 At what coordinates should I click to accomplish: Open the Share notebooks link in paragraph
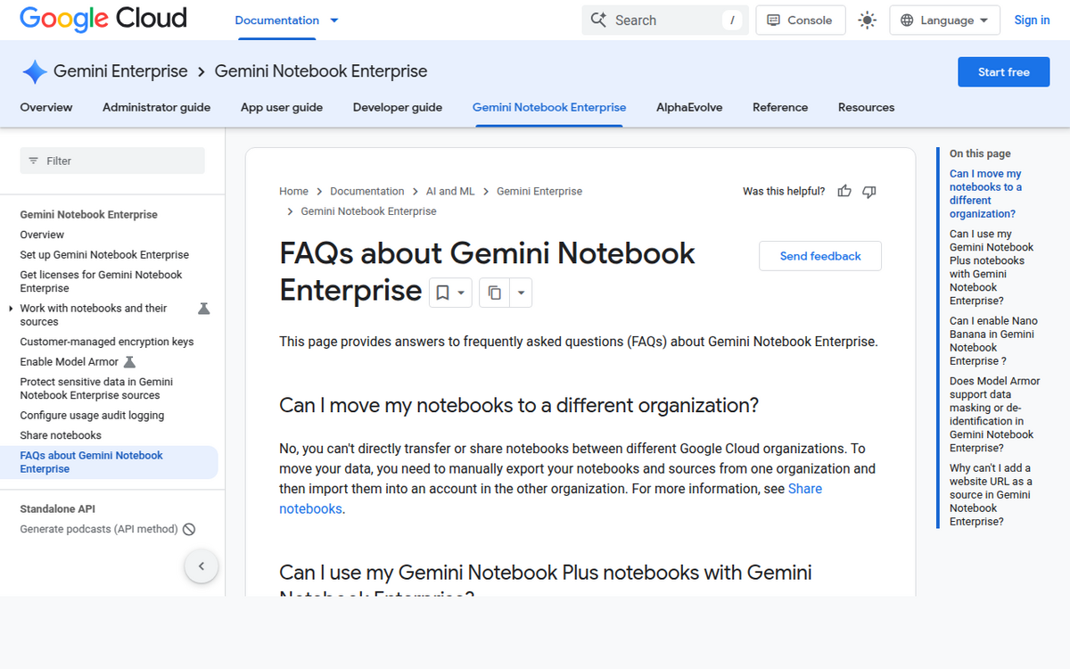tap(550, 499)
